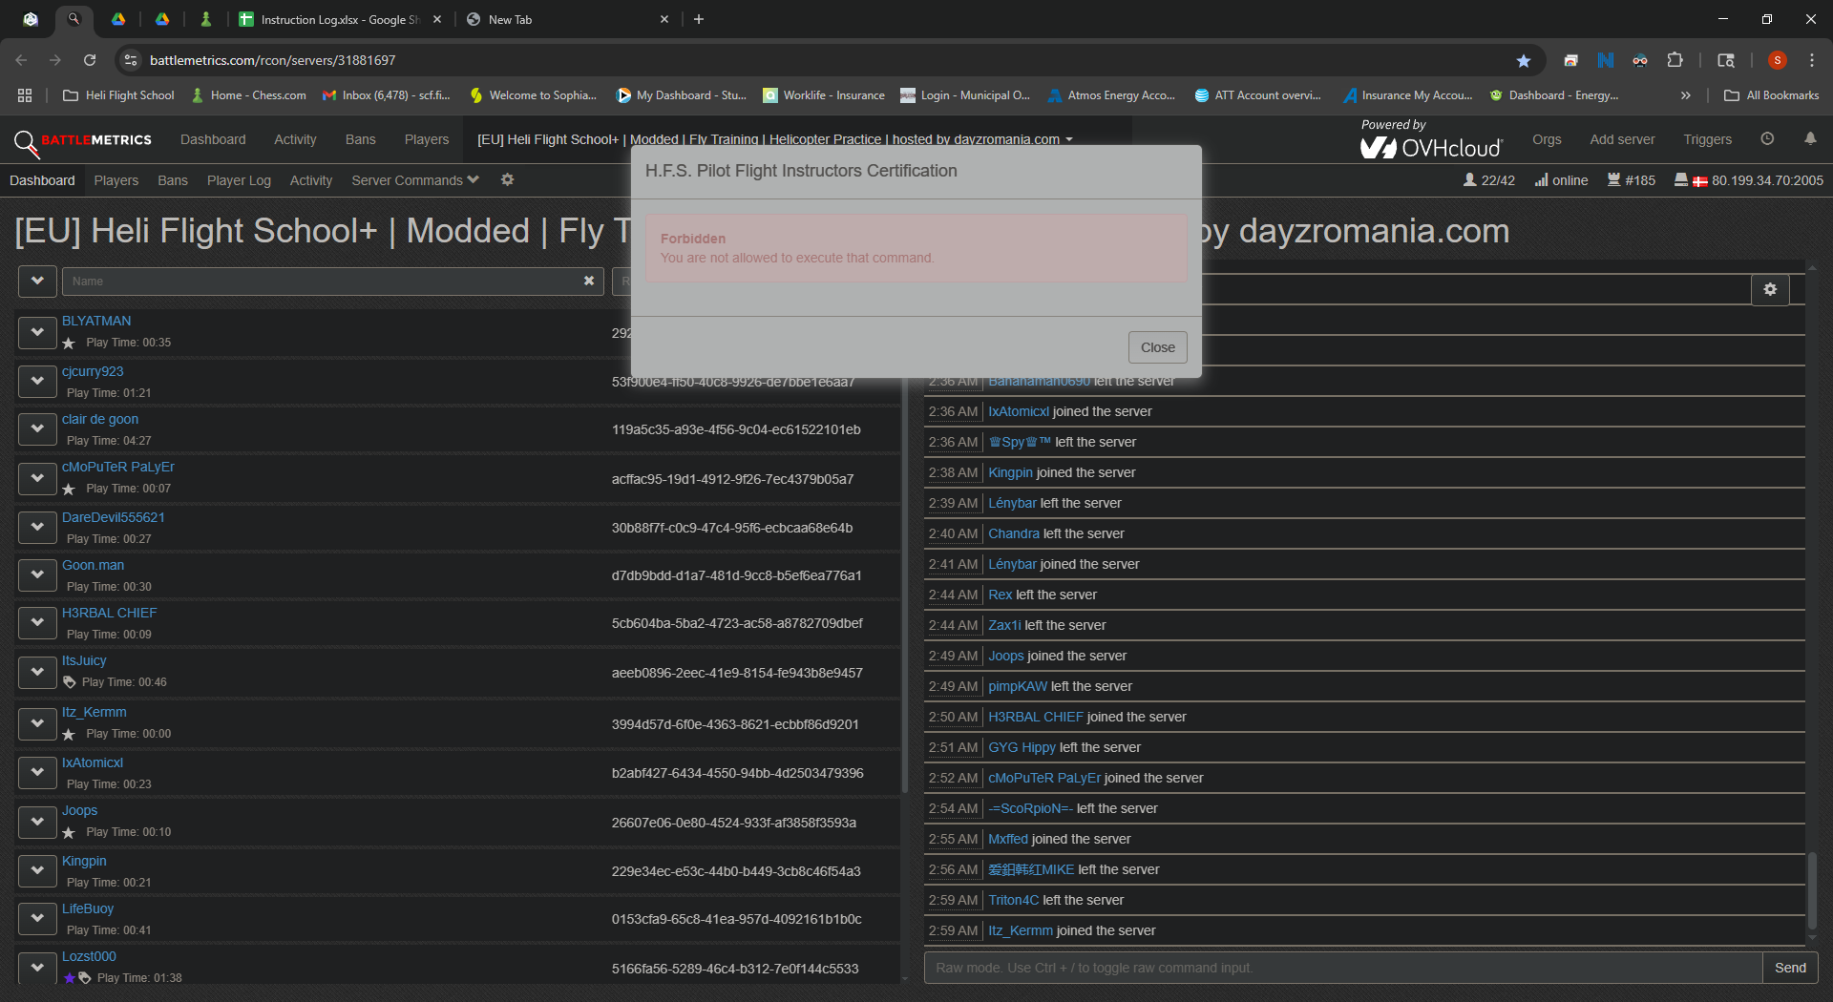
Task: Bookmark this page with the star icon
Action: (x=1524, y=60)
